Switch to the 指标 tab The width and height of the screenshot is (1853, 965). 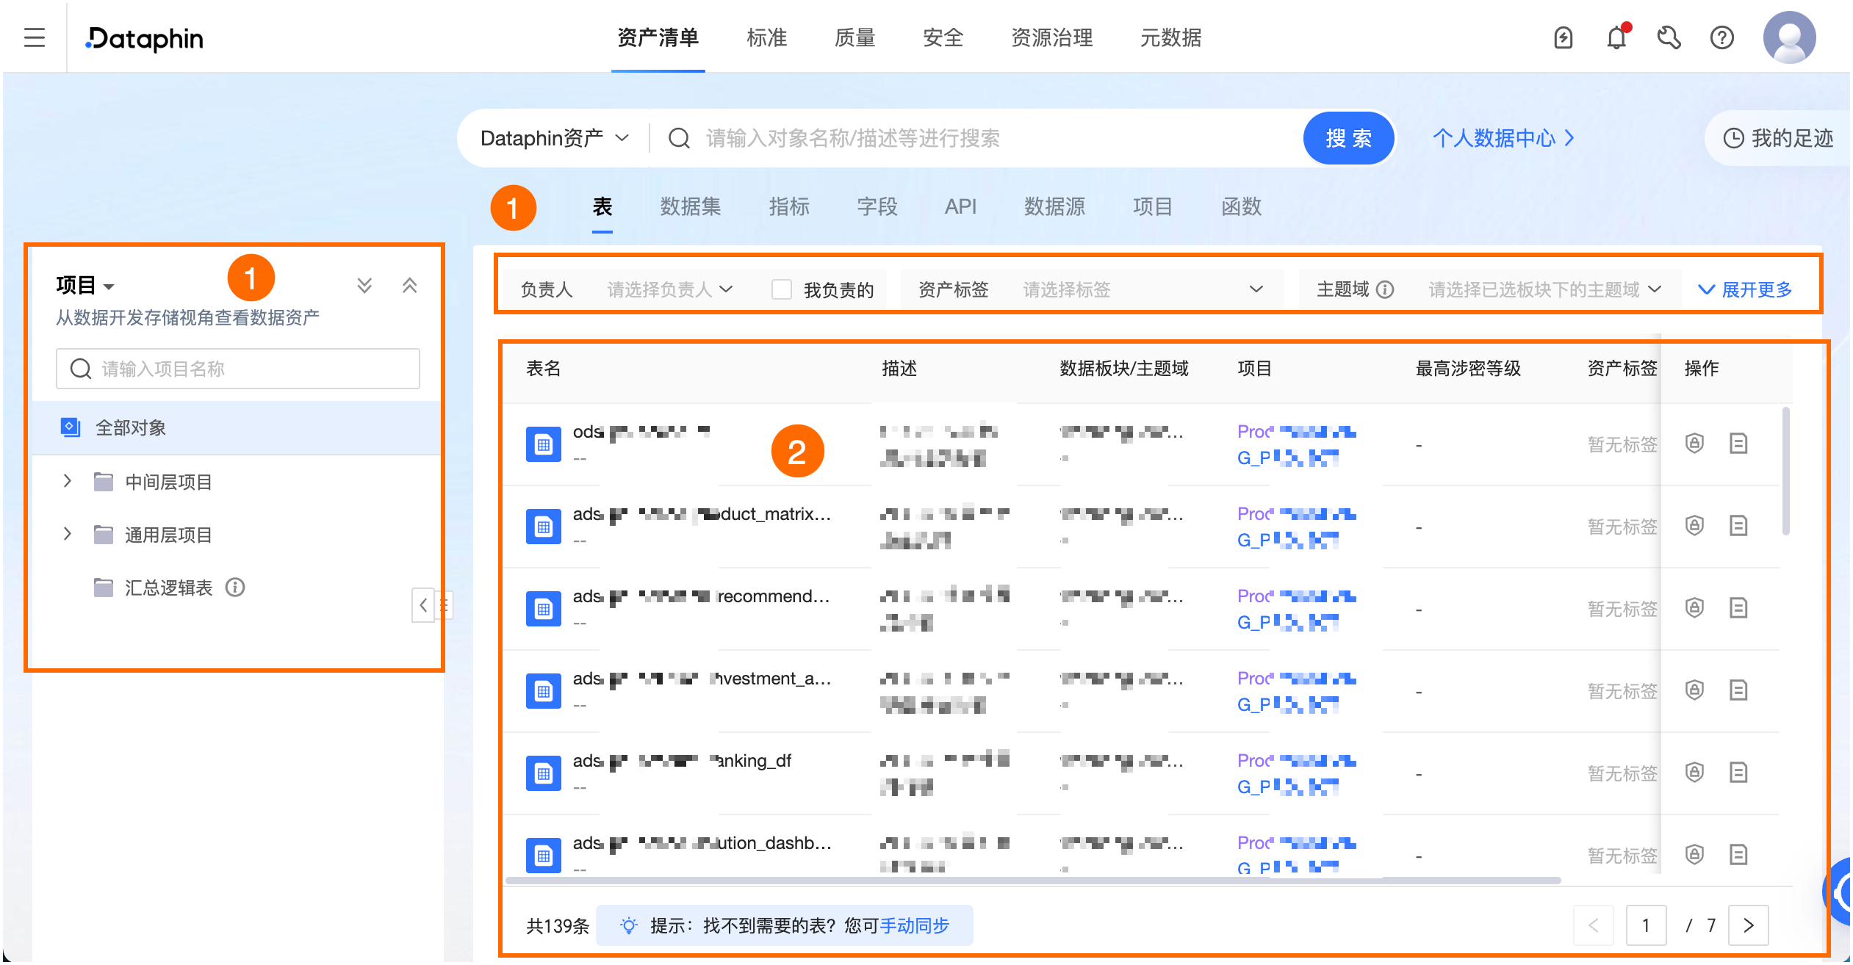pyautogui.click(x=789, y=206)
